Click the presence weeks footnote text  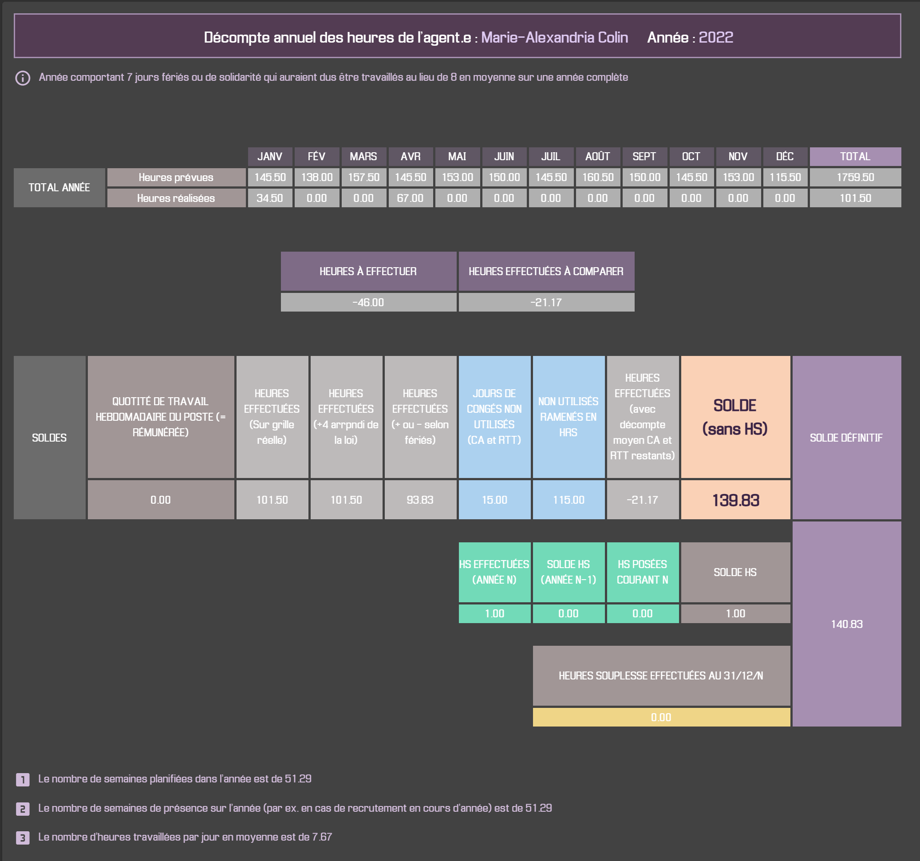pos(295,808)
